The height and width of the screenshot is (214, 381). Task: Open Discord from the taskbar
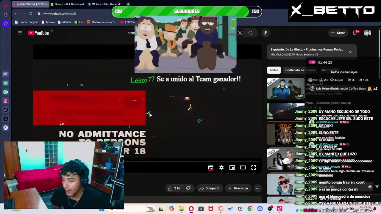(260, 209)
